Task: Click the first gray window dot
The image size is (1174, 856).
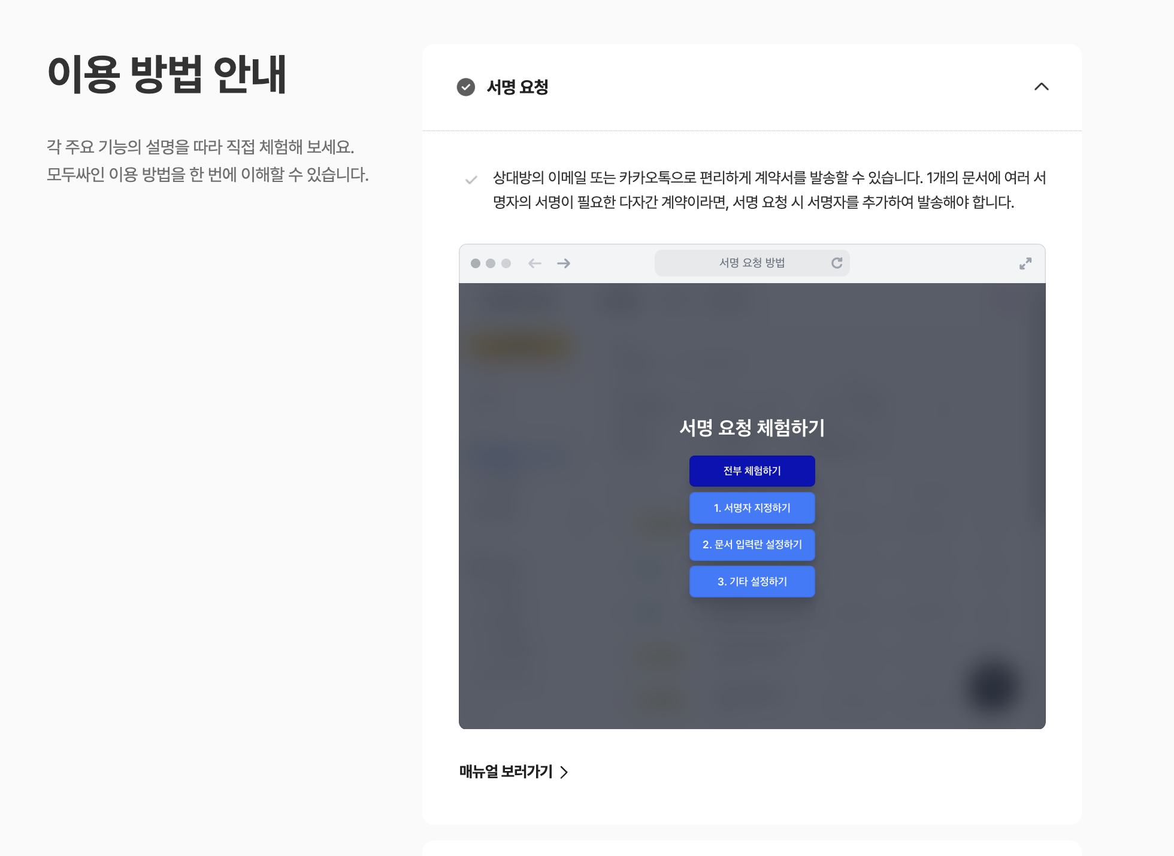Action: click(476, 263)
